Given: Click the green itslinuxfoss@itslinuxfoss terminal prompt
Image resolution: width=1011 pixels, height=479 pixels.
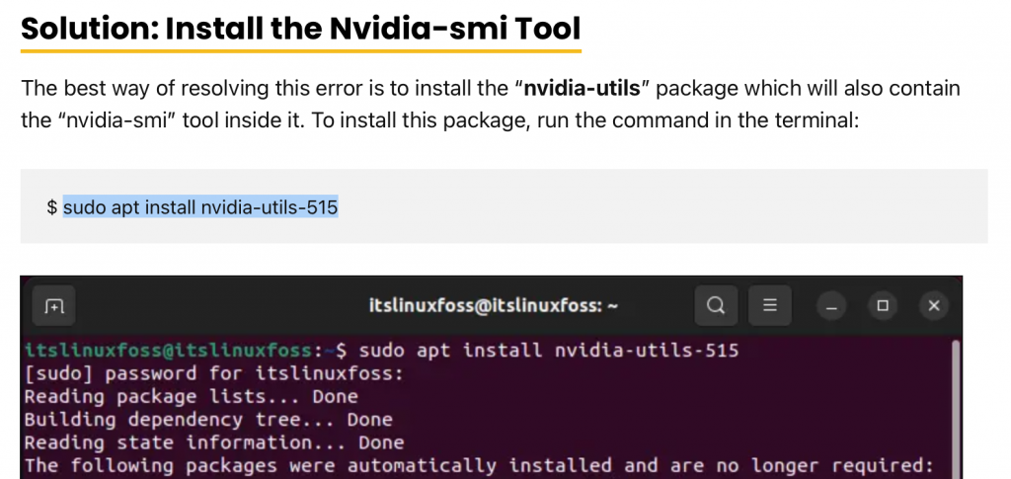Looking at the screenshot, I should 170,351.
